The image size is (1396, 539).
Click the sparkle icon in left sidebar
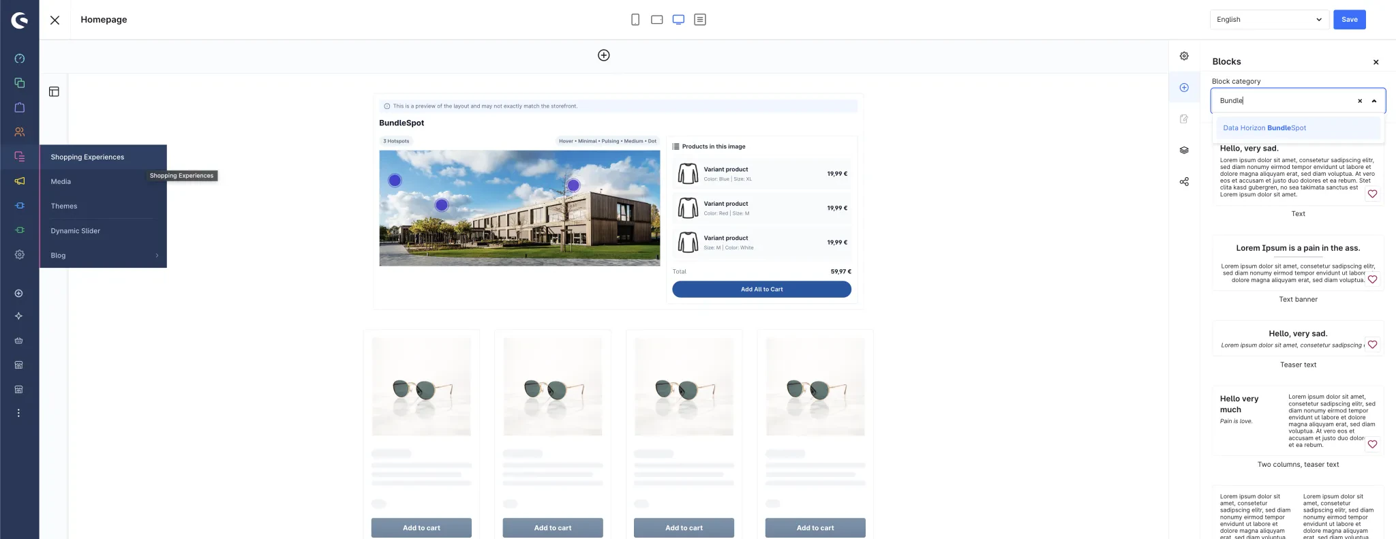[x=19, y=316]
